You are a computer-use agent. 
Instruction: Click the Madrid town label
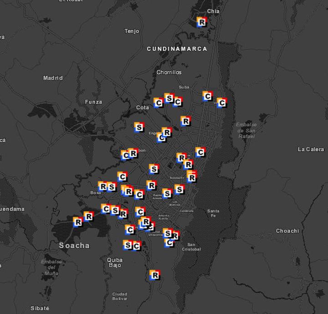point(53,78)
